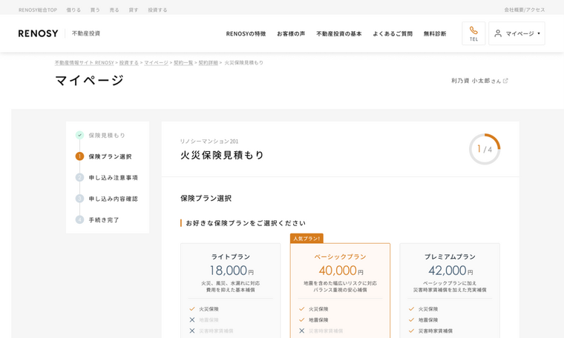Screen dimensions: 564x338
Task: Click sidebar step 保険見積もり
Action: click(x=107, y=136)
